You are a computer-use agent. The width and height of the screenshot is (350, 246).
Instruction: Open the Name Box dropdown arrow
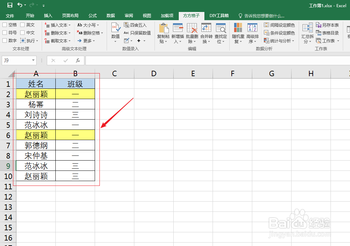[x=33, y=60]
